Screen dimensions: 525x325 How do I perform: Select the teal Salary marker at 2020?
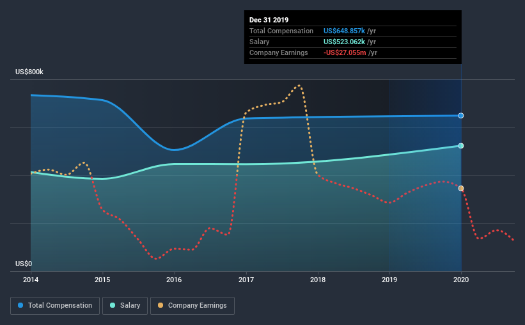[461, 146]
